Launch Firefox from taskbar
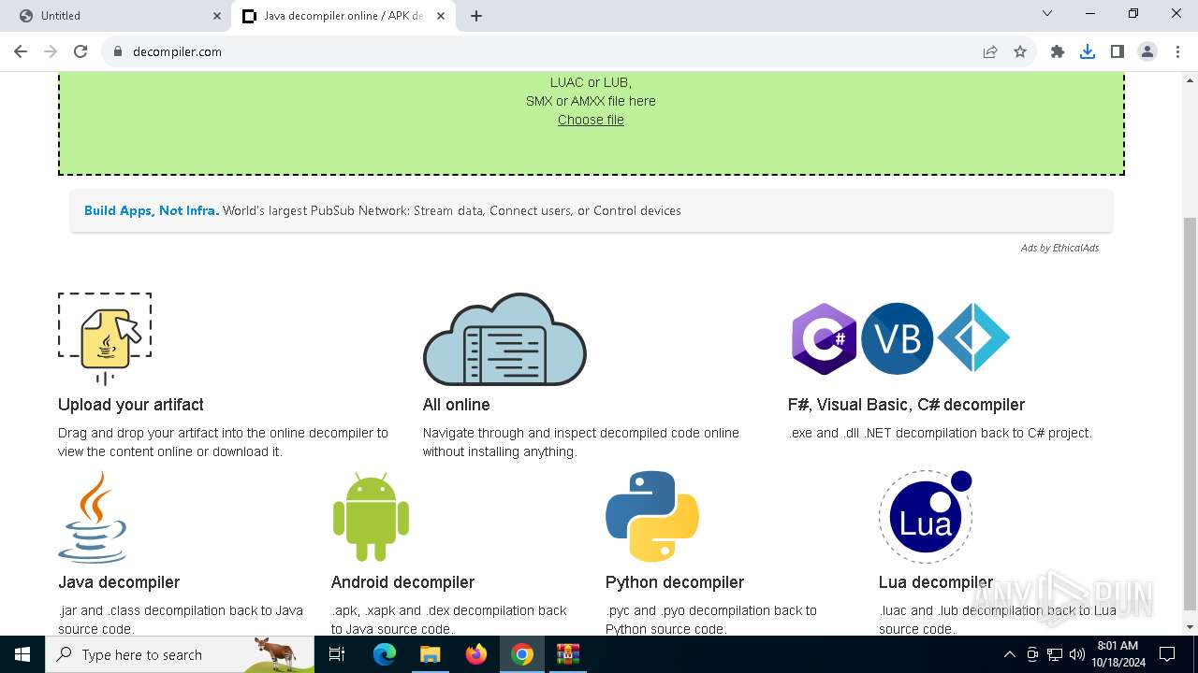The width and height of the screenshot is (1198, 673). 476,654
